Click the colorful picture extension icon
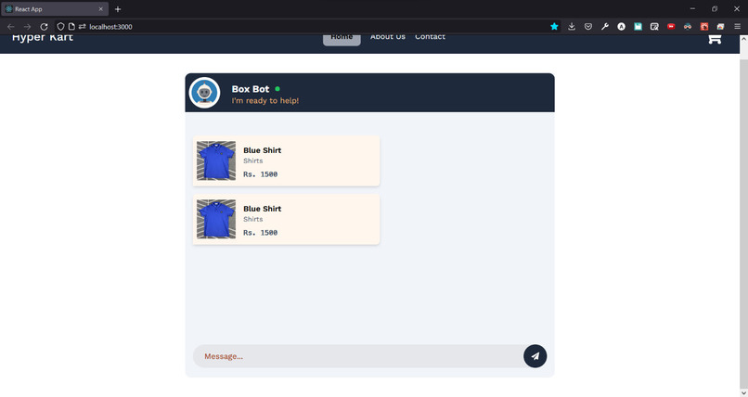Image resolution: width=748 pixels, height=397 pixels. pos(720,27)
